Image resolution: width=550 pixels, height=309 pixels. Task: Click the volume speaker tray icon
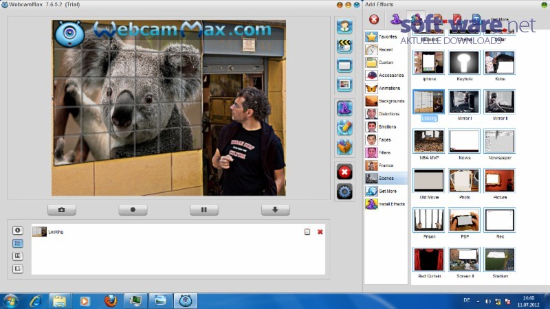(488, 301)
